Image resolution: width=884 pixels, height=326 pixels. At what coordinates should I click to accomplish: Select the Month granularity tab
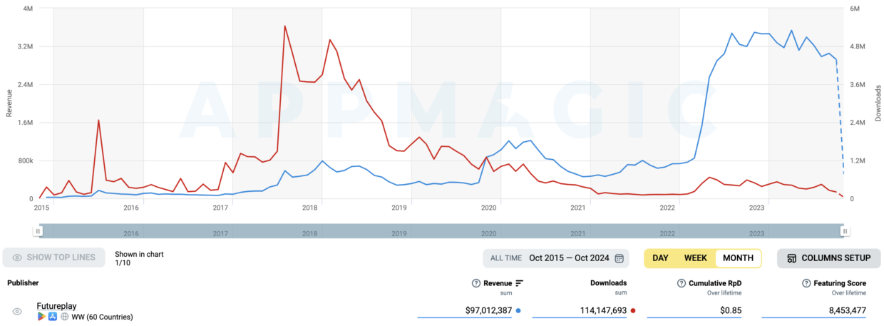pos(737,258)
